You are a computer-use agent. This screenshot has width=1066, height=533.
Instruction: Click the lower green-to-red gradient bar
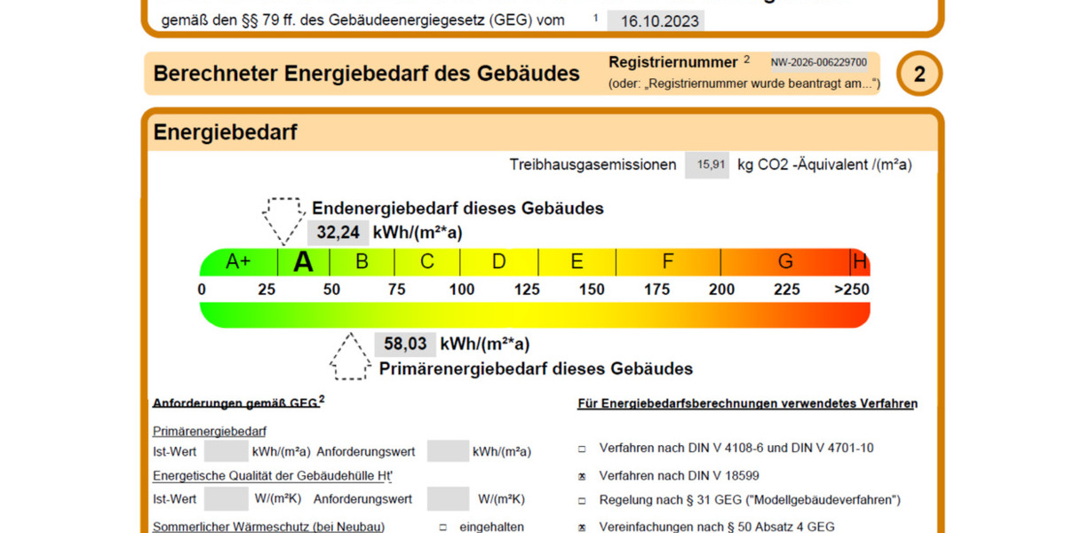coord(535,315)
